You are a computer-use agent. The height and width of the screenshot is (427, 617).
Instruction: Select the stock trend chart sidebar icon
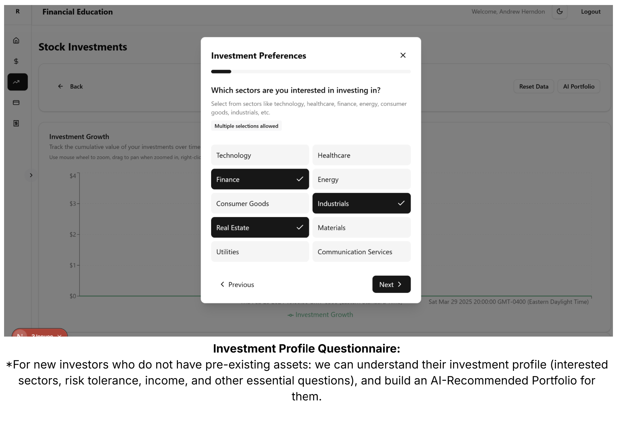18,82
